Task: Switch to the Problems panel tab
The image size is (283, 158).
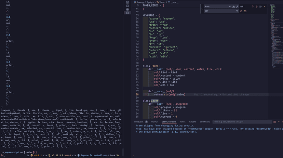Action: [x=139, y=122]
